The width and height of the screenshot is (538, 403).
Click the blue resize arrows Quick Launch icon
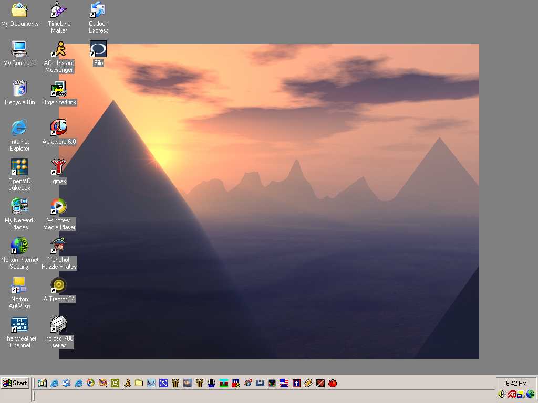(163, 383)
